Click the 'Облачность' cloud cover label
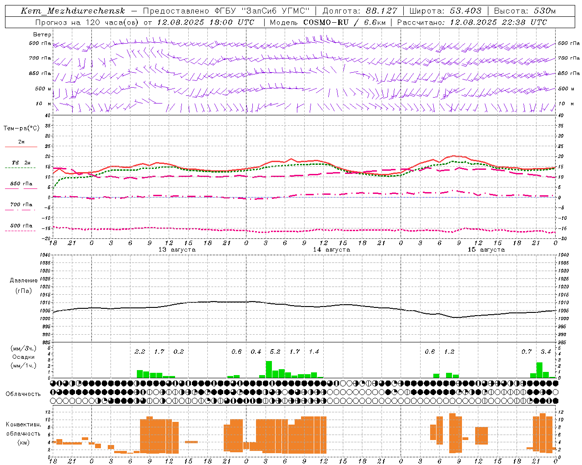Viewport: 582px width, 465px height. pyautogui.click(x=23, y=394)
